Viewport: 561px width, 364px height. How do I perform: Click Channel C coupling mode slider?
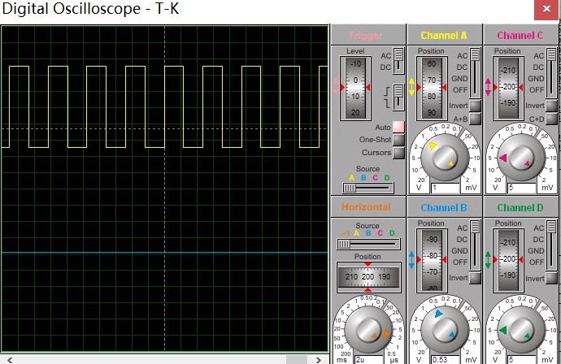(x=551, y=73)
